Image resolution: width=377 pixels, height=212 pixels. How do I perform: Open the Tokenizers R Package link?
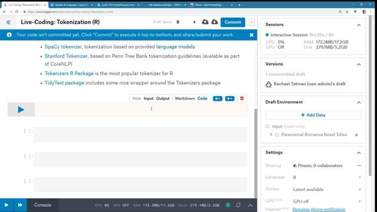pos(69,73)
